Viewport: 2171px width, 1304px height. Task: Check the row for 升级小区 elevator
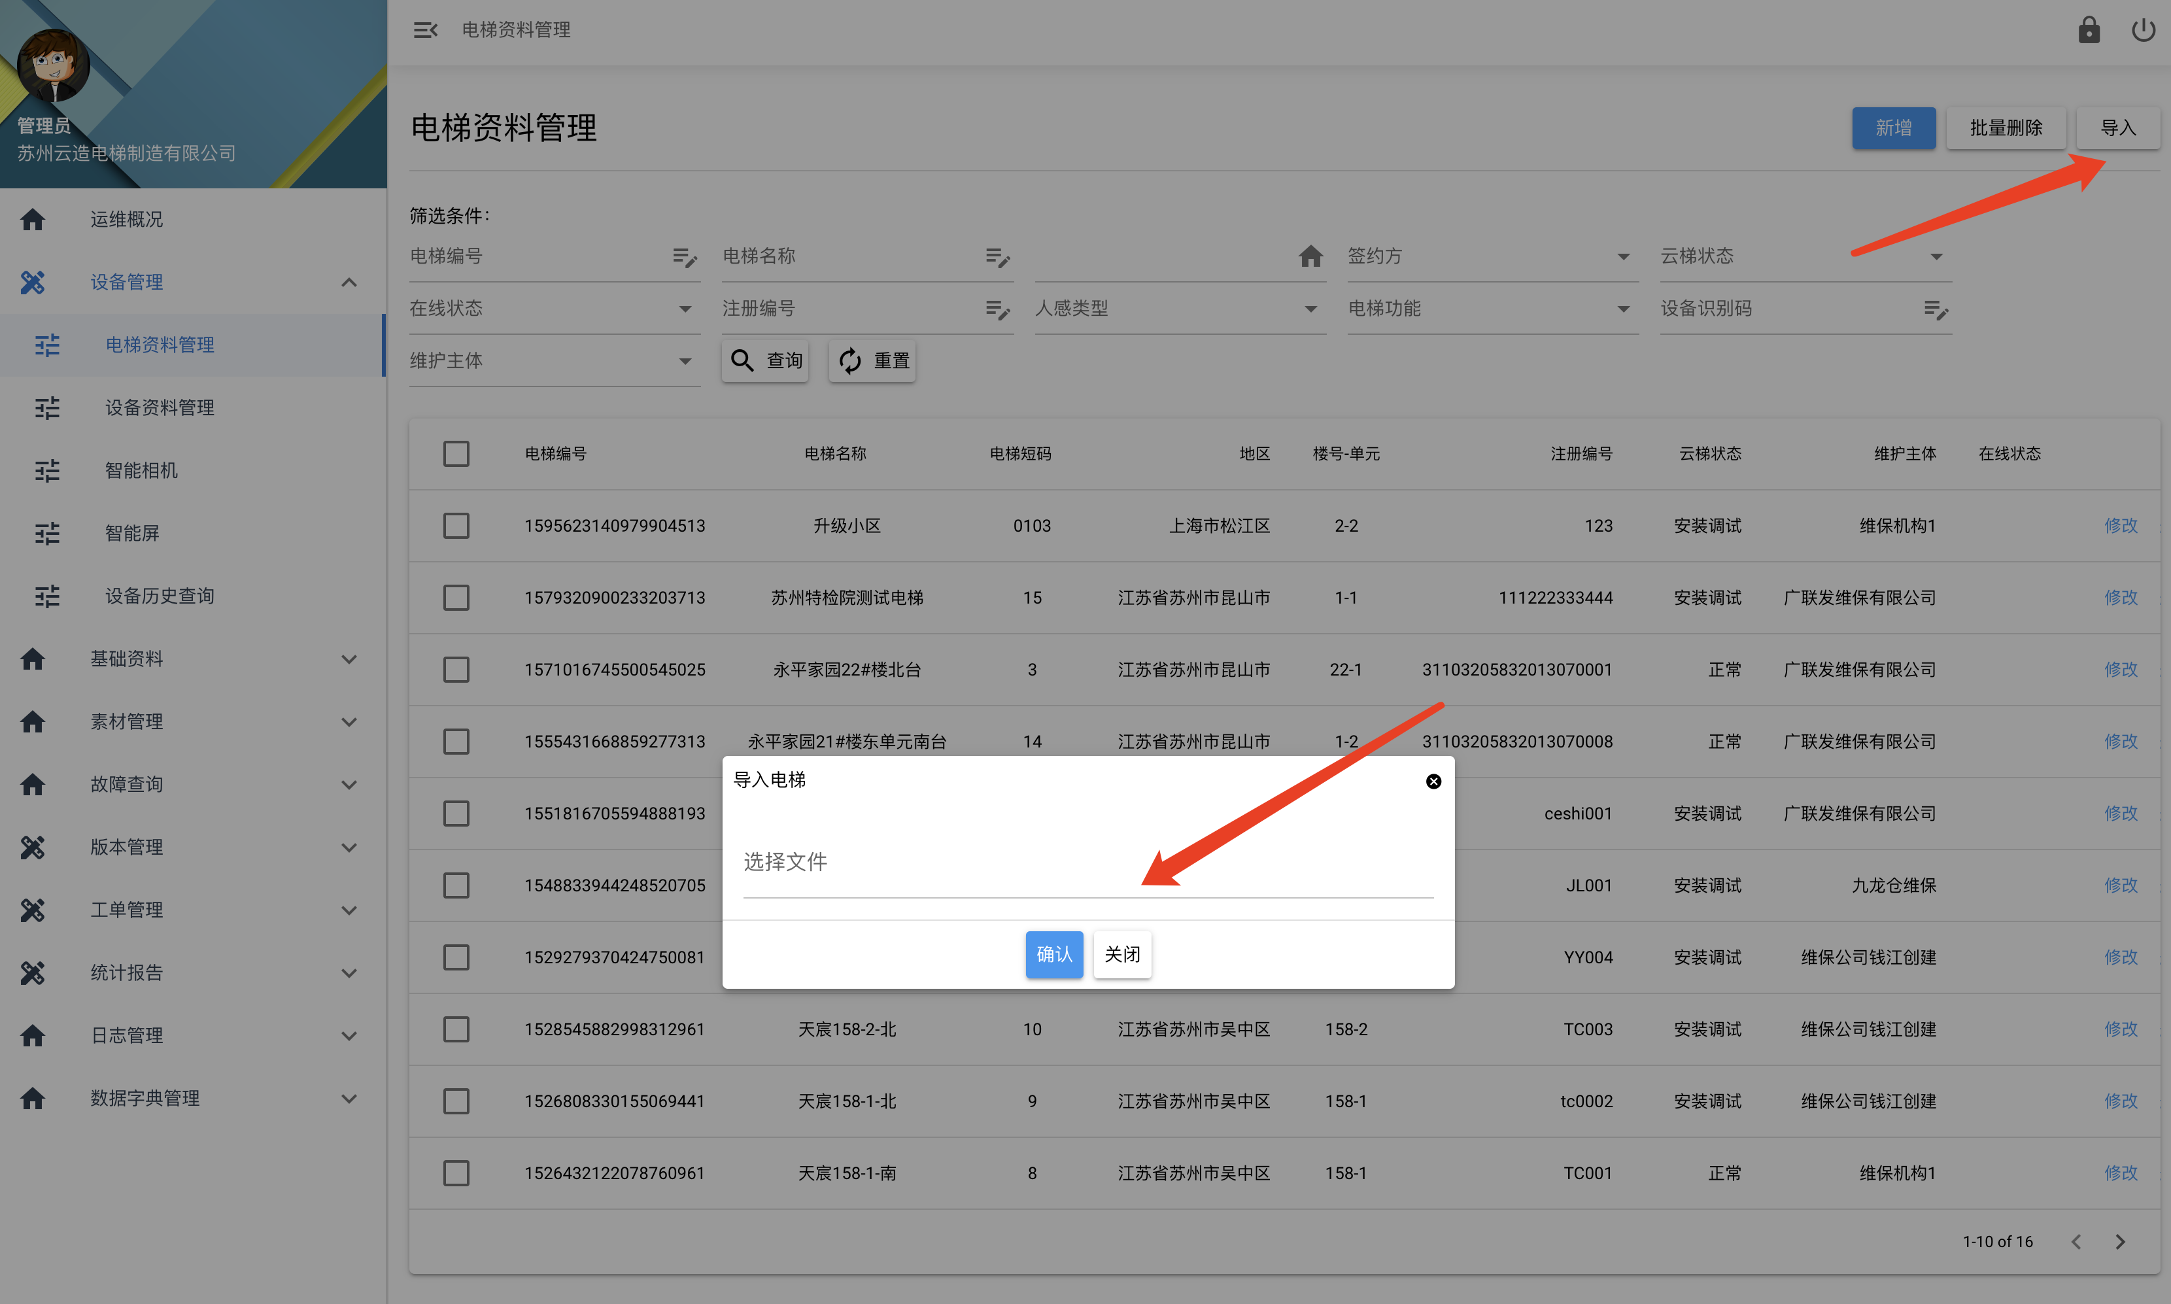pos(456,526)
